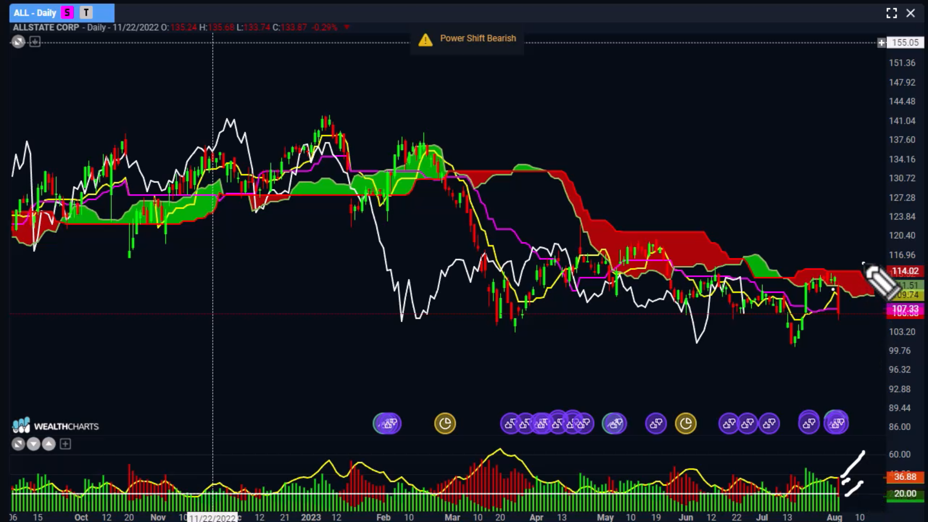Click the 60.00 indicator axis label

pyautogui.click(x=899, y=454)
